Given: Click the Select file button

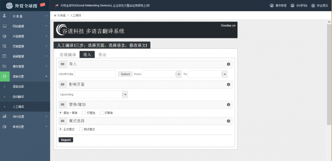Looking at the screenshot, I should [125, 74].
